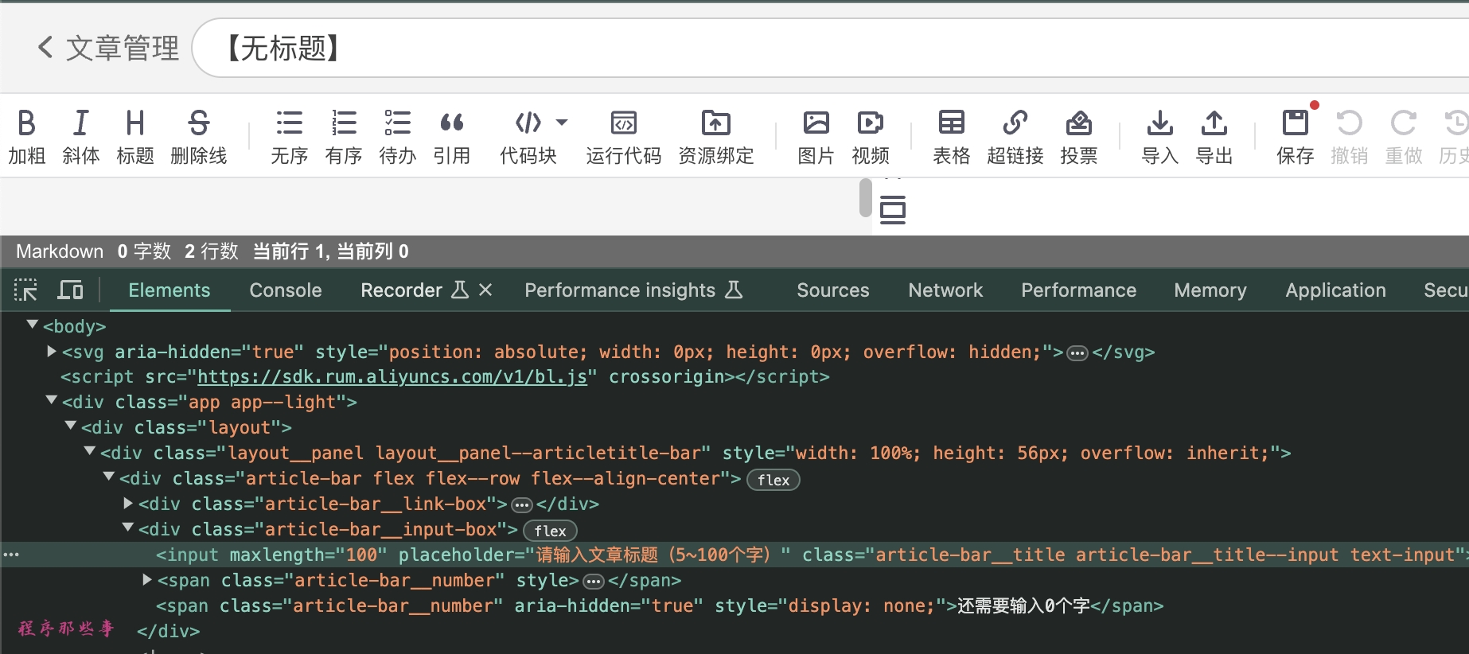Add a 超链接 hyperlink
The height and width of the screenshot is (654, 1469).
click(1015, 136)
